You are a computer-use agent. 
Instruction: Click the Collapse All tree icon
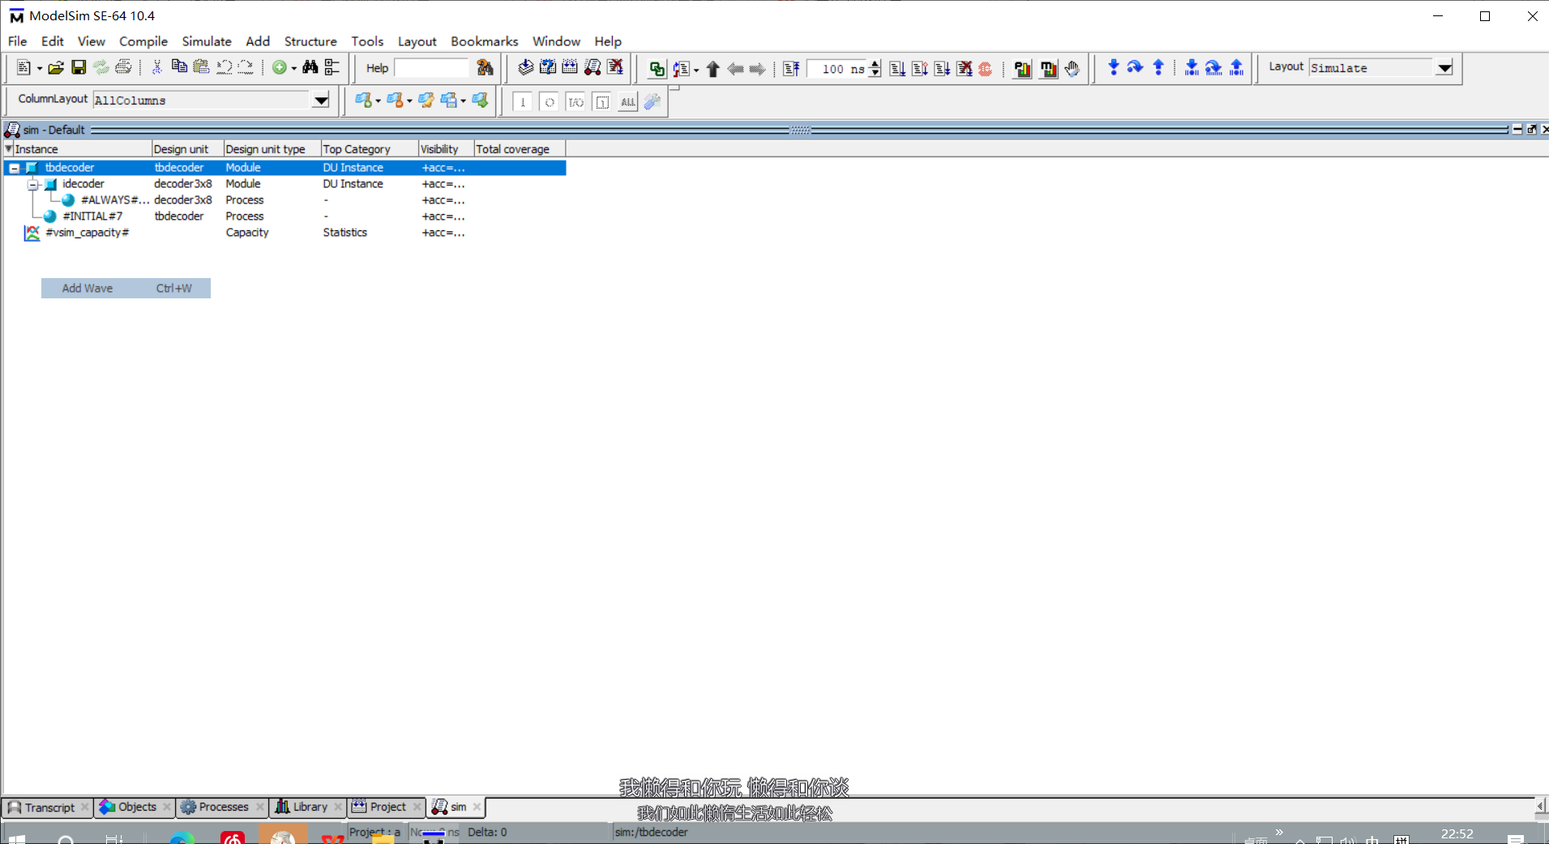point(332,68)
